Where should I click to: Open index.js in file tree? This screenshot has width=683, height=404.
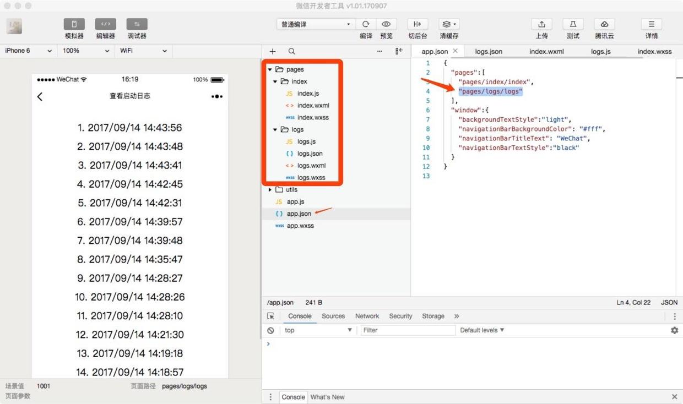click(308, 94)
